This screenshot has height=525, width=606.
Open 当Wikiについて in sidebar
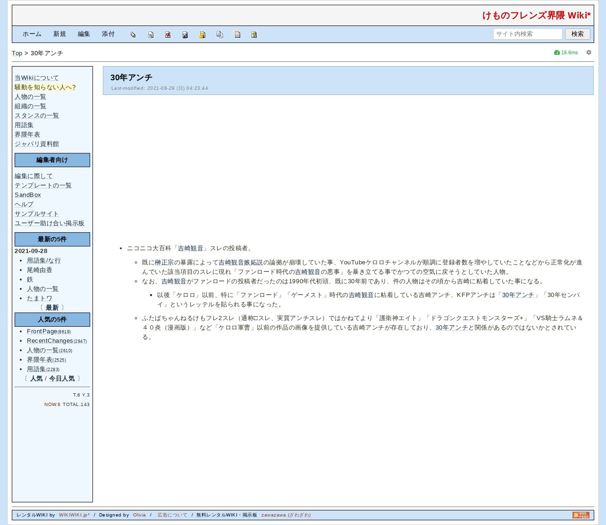tap(37, 78)
